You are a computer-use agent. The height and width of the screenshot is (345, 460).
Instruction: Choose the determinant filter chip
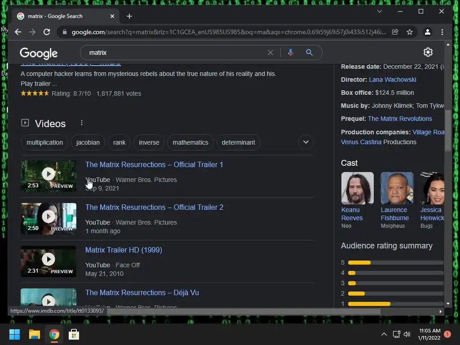click(x=238, y=142)
